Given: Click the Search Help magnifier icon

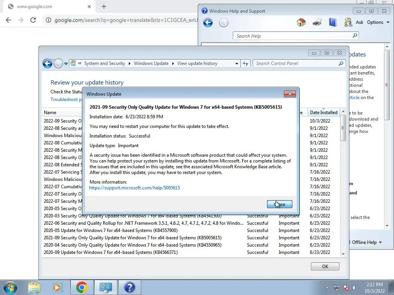Looking at the screenshot, I should pos(355,36).
